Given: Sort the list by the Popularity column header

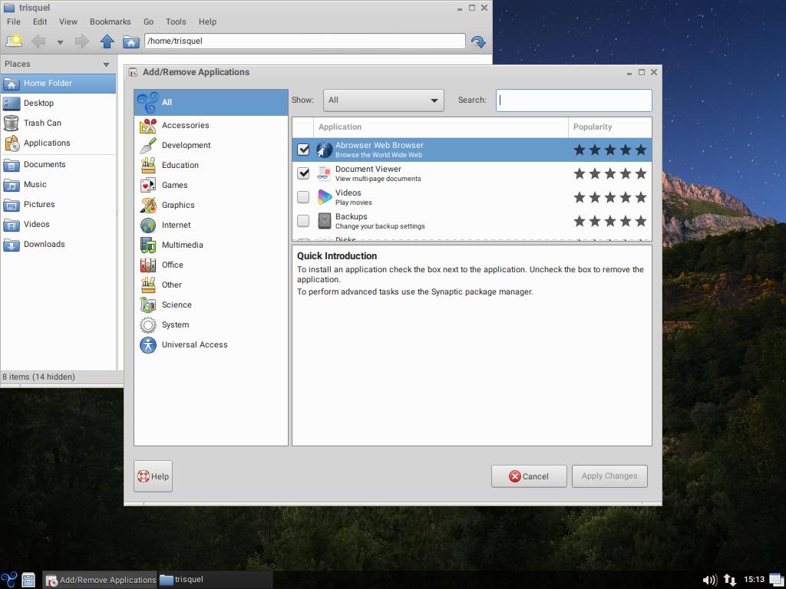Looking at the screenshot, I should (610, 127).
